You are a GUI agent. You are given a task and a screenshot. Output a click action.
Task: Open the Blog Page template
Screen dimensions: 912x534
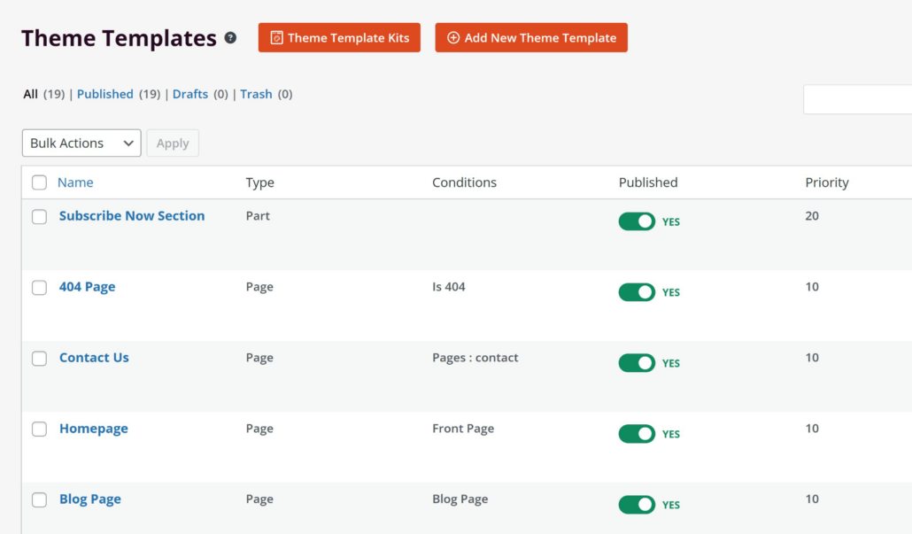90,499
